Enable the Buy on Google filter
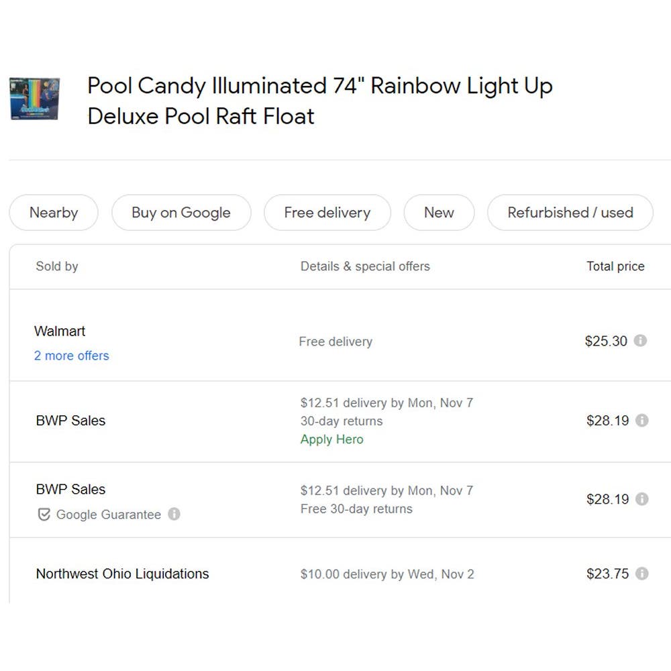 (181, 213)
